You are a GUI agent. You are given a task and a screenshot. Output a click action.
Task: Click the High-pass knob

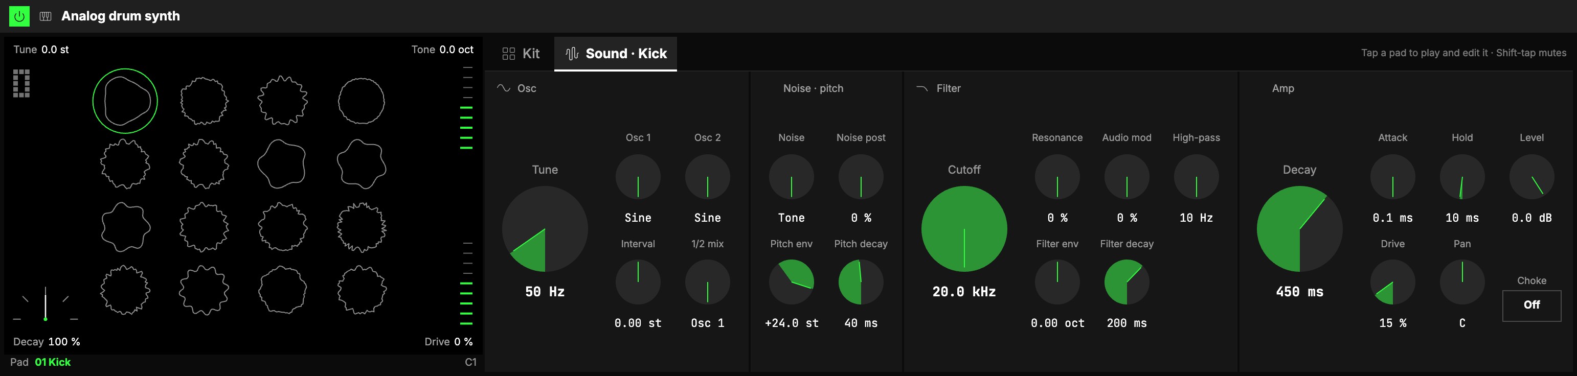coord(1196,177)
